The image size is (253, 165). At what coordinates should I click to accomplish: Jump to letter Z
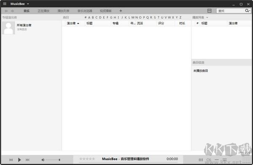tap(180, 17)
